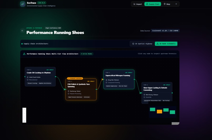Click the EVA Pellets node's right output handle

pyautogui.click(x=96, y=89)
